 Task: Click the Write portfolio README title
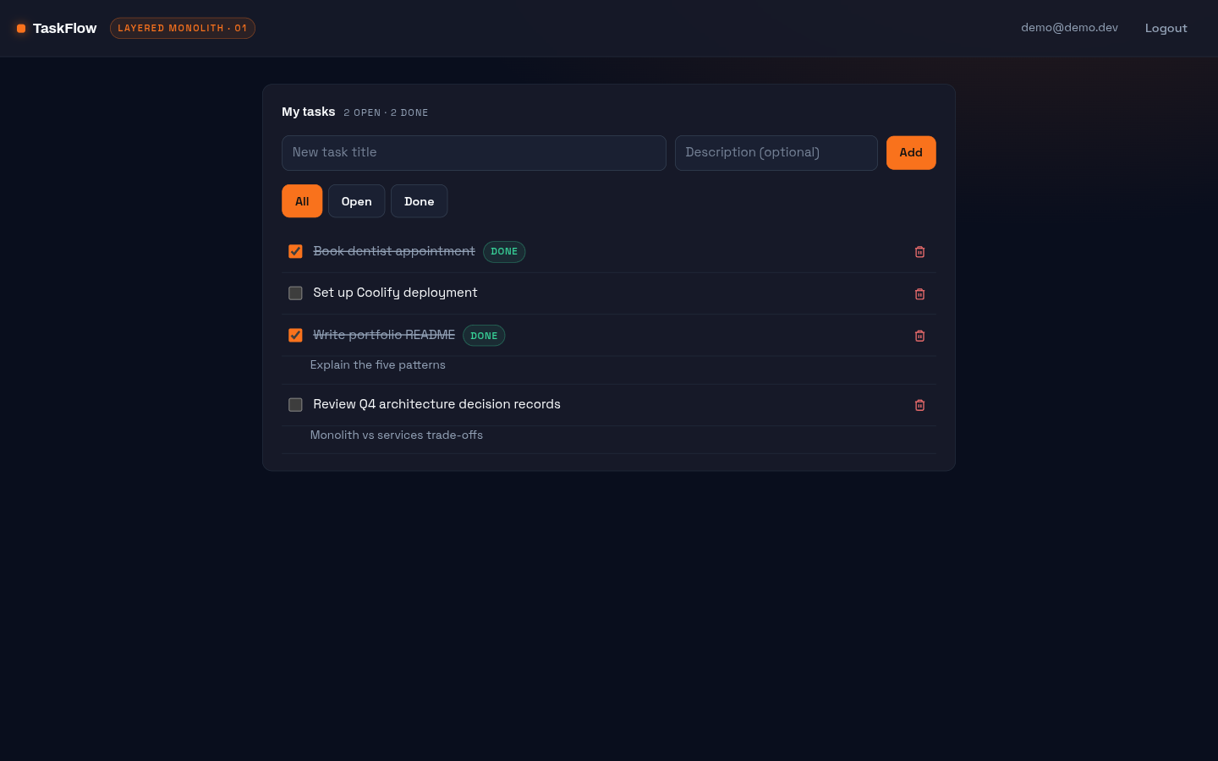pyautogui.click(x=384, y=335)
